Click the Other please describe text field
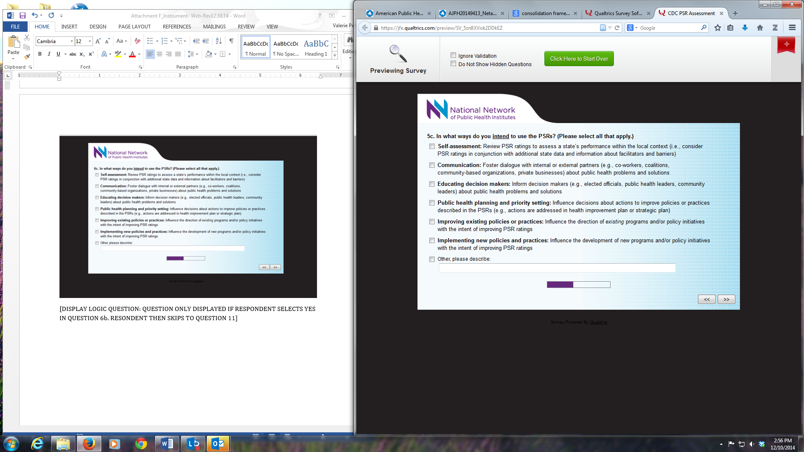The width and height of the screenshot is (804, 452). click(x=557, y=268)
